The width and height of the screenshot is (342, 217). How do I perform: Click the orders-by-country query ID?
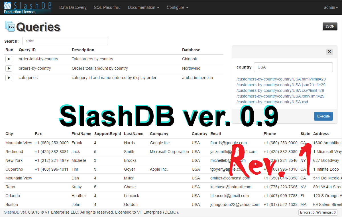pos(35,68)
